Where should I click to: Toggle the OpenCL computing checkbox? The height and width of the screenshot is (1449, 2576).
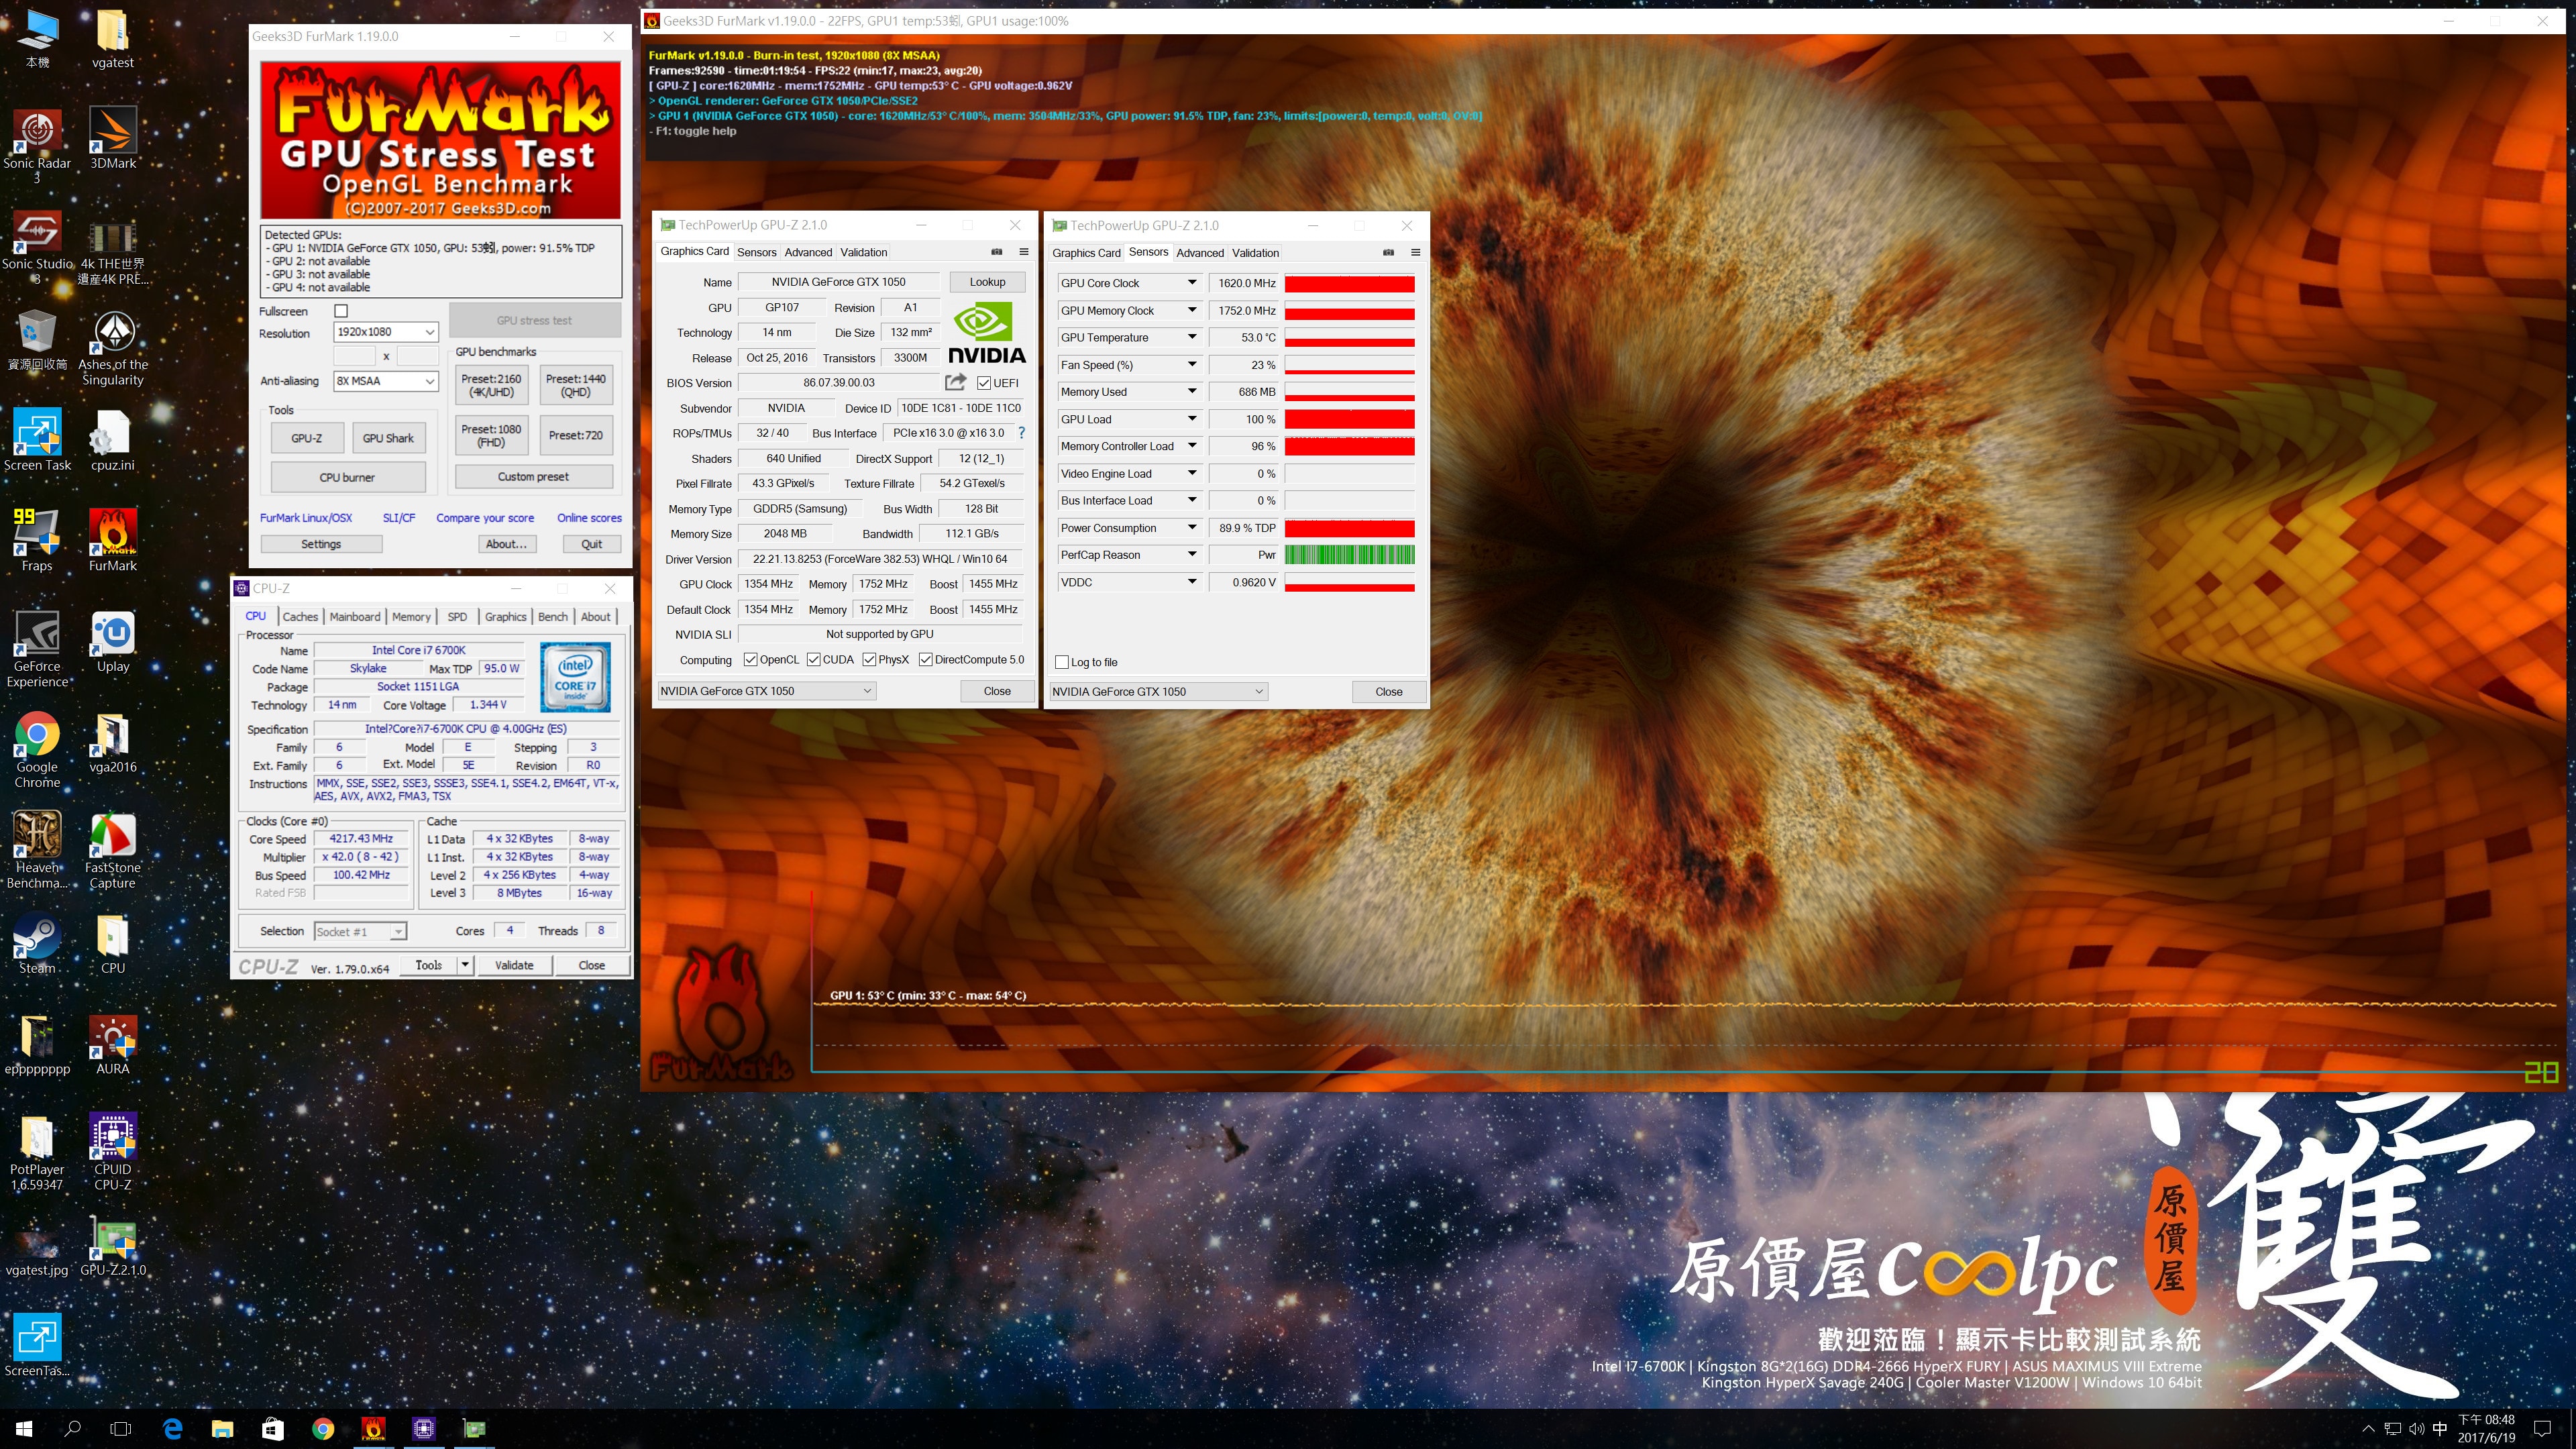[x=750, y=660]
